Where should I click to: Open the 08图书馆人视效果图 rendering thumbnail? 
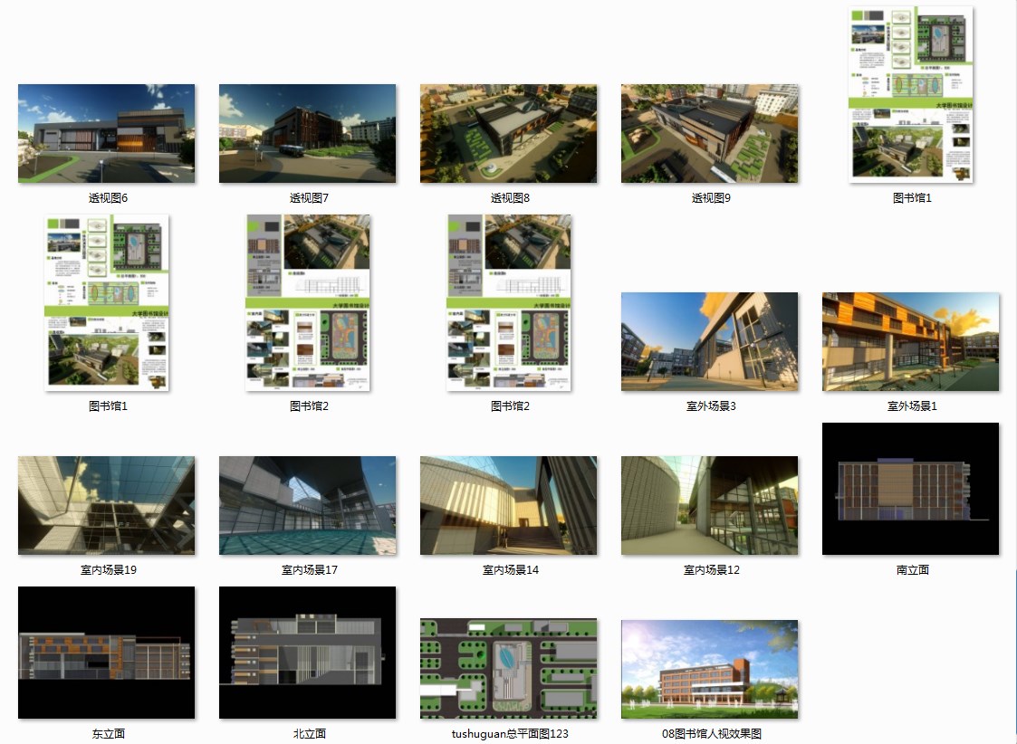pyautogui.click(x=709, y=669)
